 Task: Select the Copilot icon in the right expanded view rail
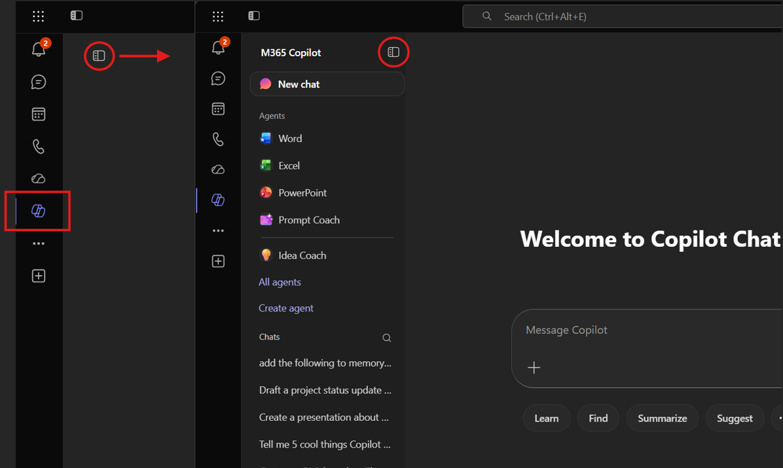point(218,200)
